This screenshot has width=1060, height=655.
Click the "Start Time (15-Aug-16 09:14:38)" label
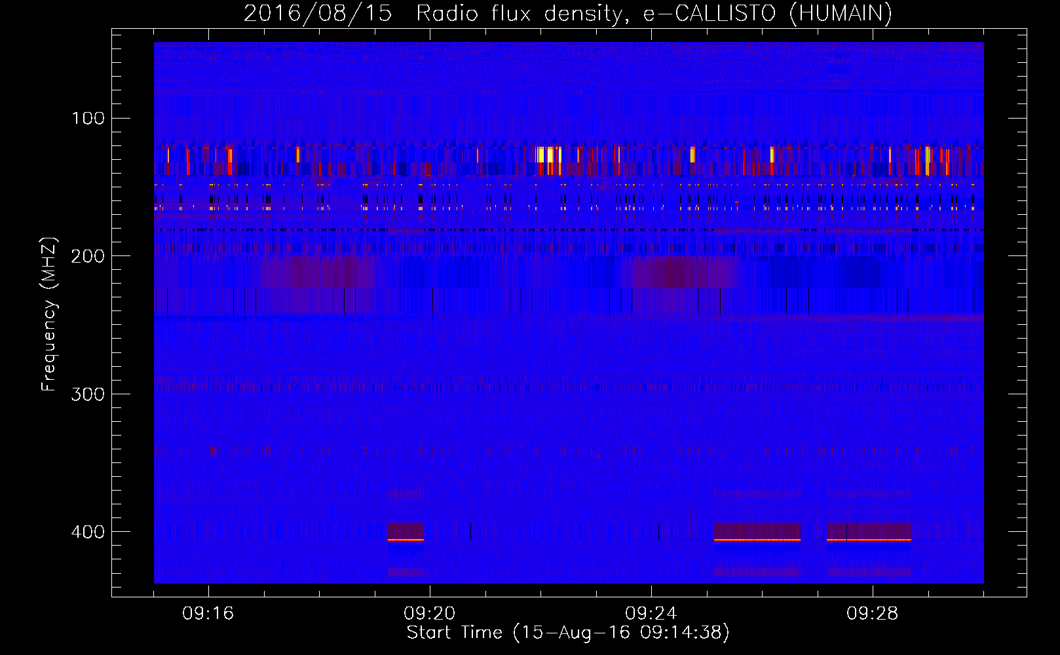point(568,633)
